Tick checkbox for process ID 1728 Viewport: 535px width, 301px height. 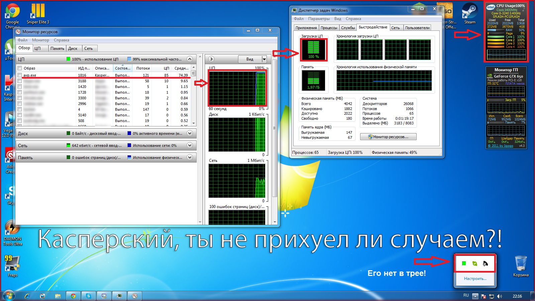[20, 92]
